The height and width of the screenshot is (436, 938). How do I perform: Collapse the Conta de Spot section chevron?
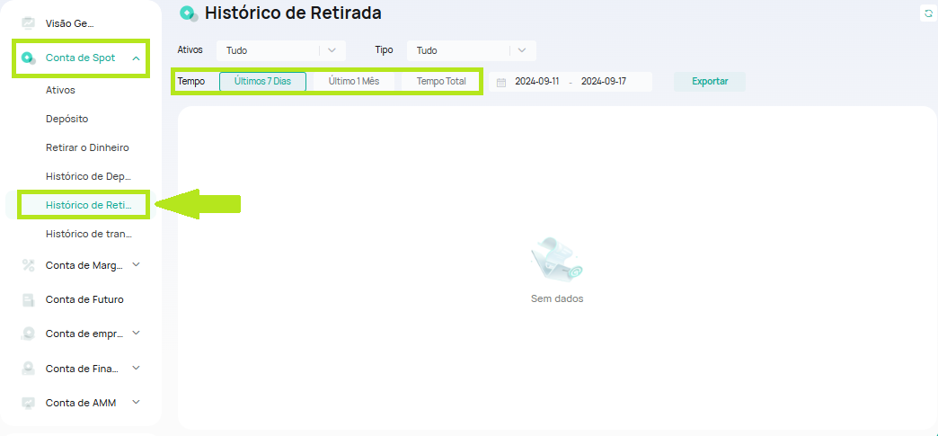[136, 58]
